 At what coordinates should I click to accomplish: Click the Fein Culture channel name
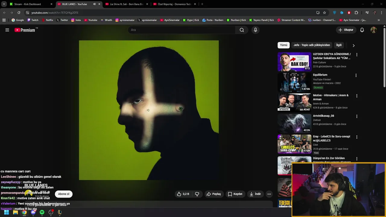(319, 62)
